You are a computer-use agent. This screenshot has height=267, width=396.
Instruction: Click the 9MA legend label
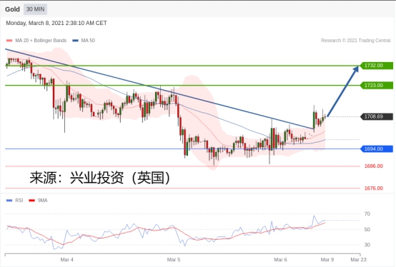pos(42,201)
